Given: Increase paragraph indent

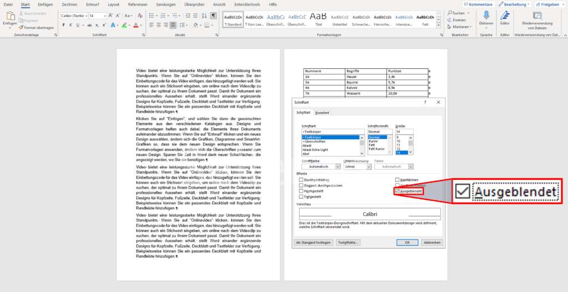Looking at the screenshot, I should 196,16.
